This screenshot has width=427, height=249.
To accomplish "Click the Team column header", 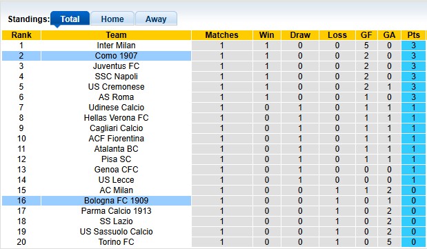I will [117, 35].
